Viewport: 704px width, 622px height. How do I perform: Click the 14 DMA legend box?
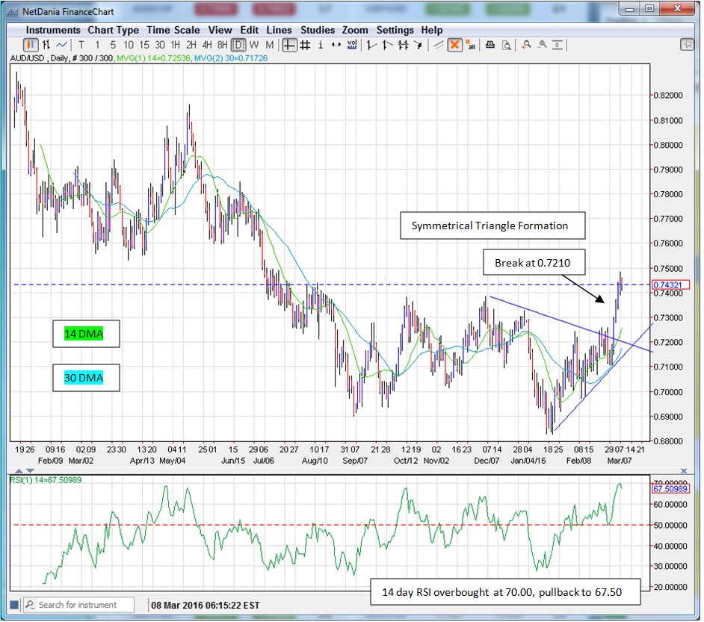(86, 334)
